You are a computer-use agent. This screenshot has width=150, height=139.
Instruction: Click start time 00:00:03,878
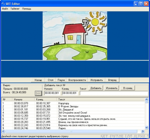click(21, 103)
